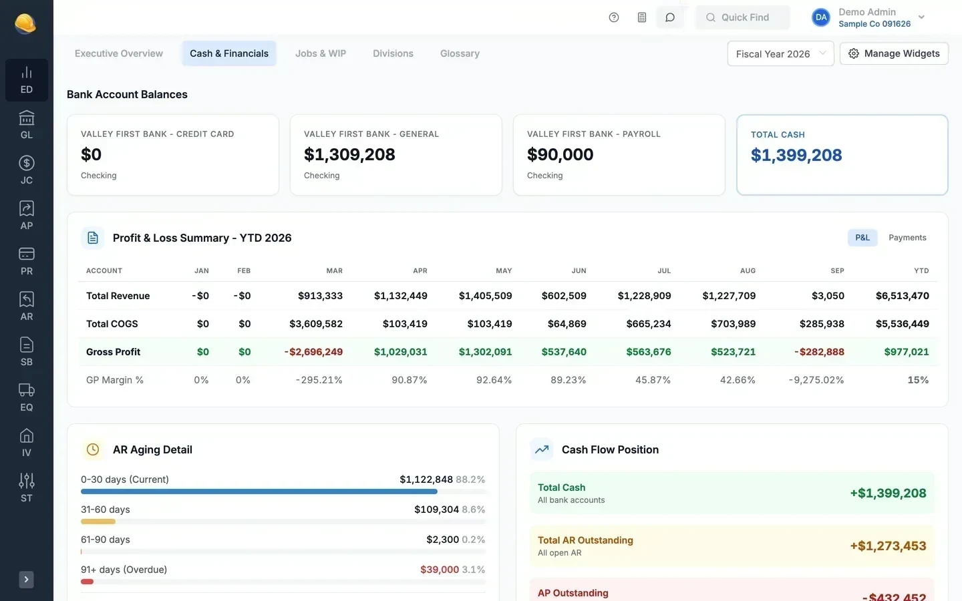Open the ED dashboard sidebar module
This screenshot has height=601, width=962.
[x=27, y=80]
